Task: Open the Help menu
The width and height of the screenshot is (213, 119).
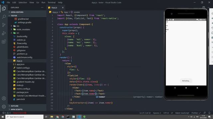Action: pos(60,2)
